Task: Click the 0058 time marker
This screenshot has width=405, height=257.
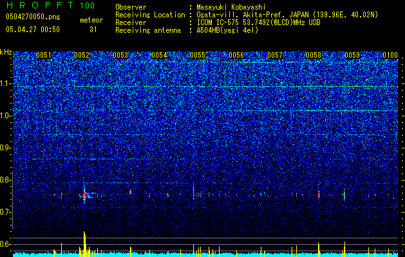Action: 314,55
